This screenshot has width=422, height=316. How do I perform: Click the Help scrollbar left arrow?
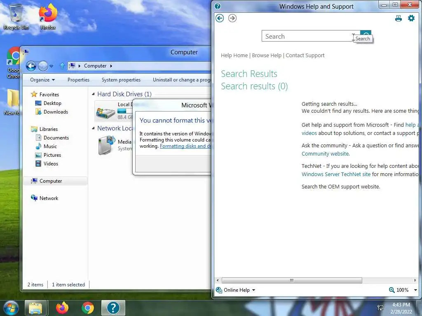click(x=218, y=280)
